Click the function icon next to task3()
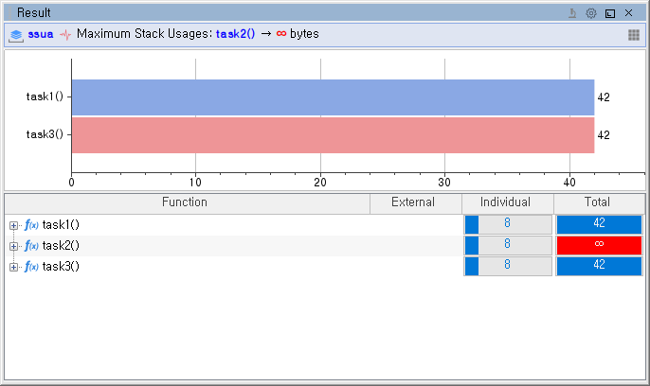The image size is (650, 386). coord(31,267)
